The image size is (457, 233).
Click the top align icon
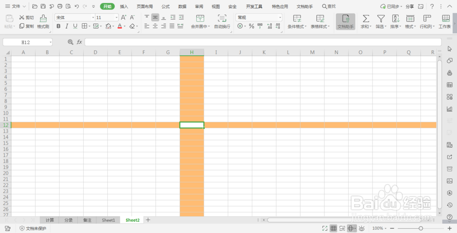click(x=147, y=17)
